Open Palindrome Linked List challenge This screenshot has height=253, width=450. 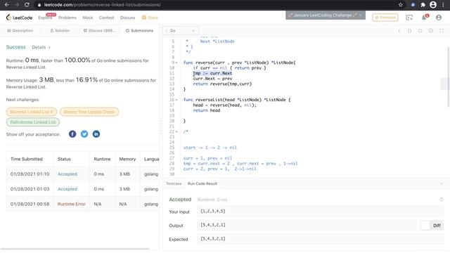(33, 122)
